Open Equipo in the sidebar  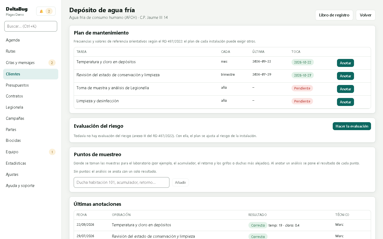31,152
